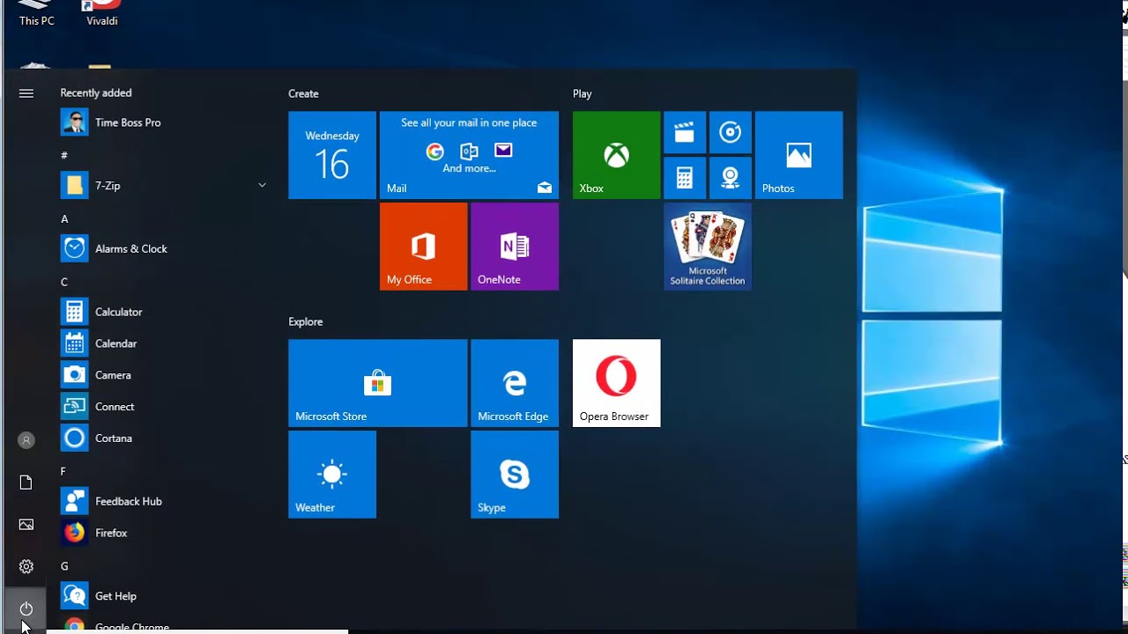Viewport: 1128px width, 634px height.
Task: Click the 7-Zip folder icon
Action: [x=74, y=186]
